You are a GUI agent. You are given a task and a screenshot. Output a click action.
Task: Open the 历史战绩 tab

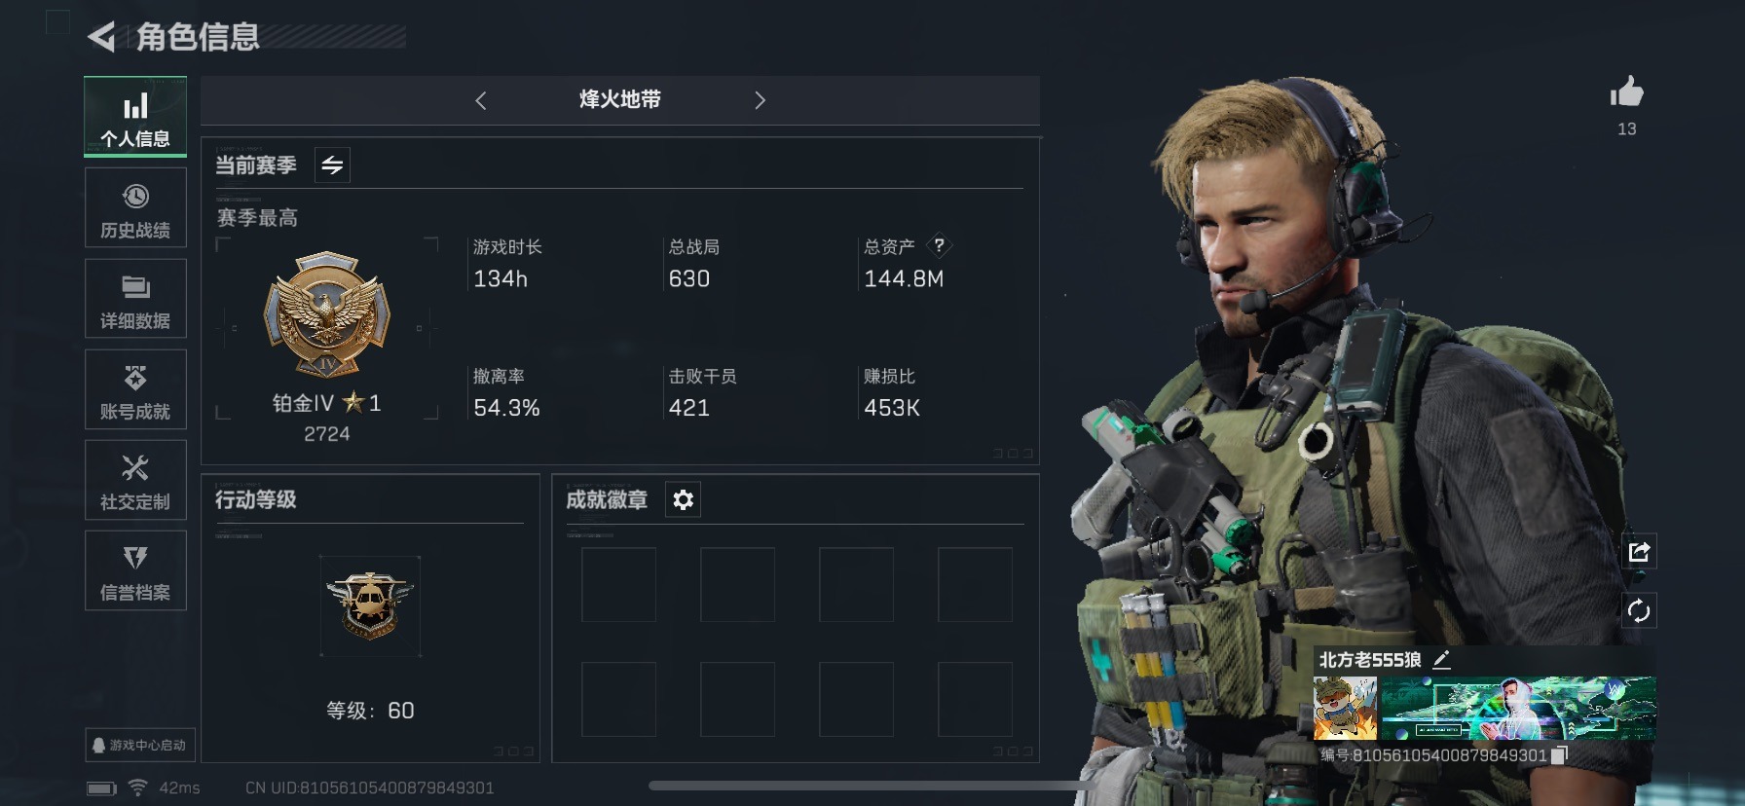tap(135, 209)
